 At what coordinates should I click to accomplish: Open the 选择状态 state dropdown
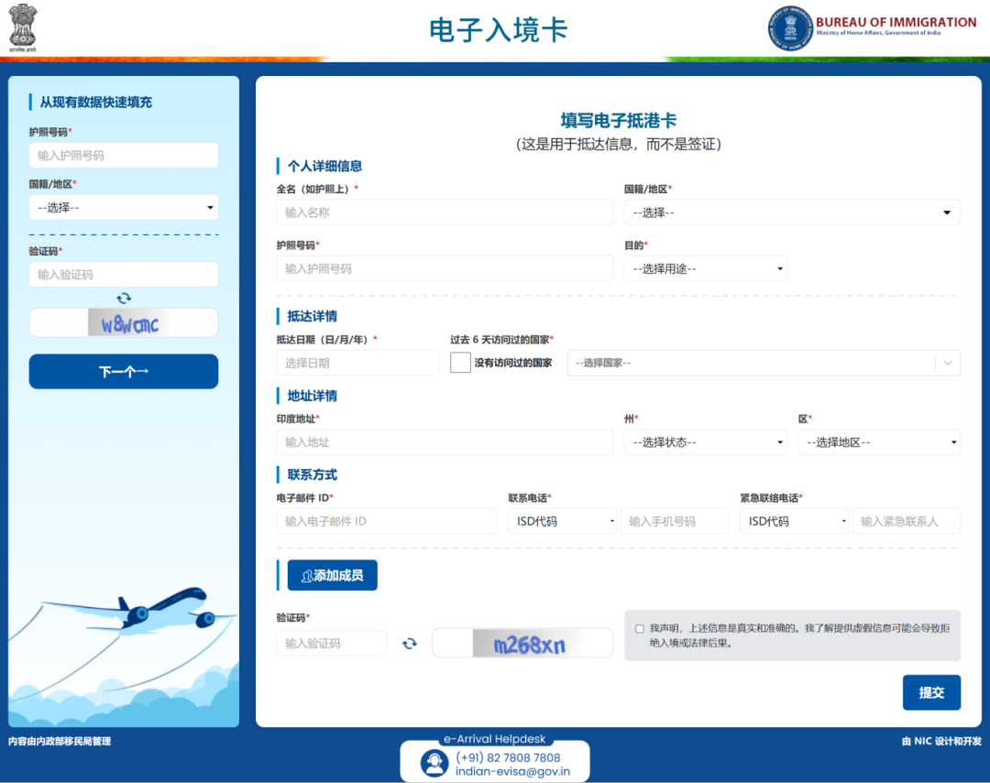pos(705,442)
